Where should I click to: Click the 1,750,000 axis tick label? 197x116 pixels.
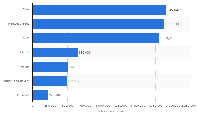155,106
